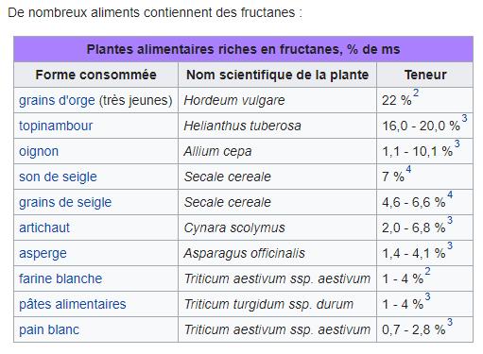483x354 pixels.
Task: Open the "son de seigle" link
Action: [x=58, y=177]
